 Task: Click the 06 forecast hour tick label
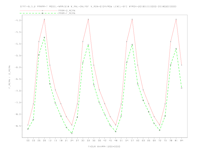tap(39, 140)
